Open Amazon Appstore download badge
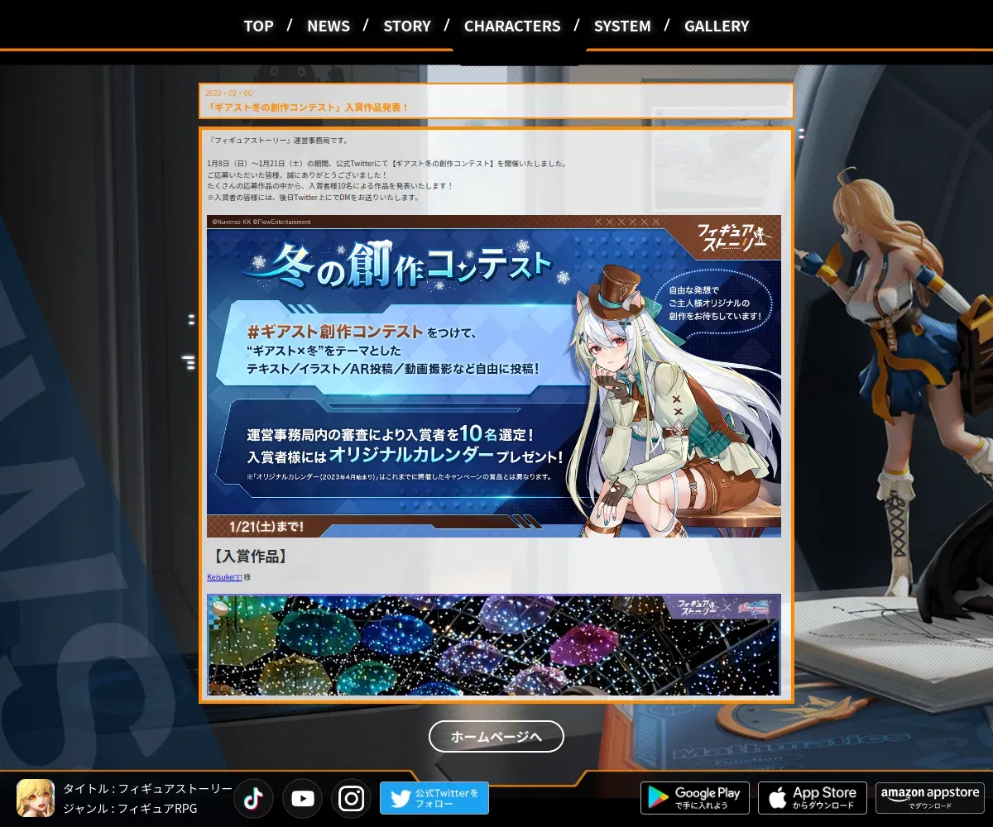 (x=930, y=798)
